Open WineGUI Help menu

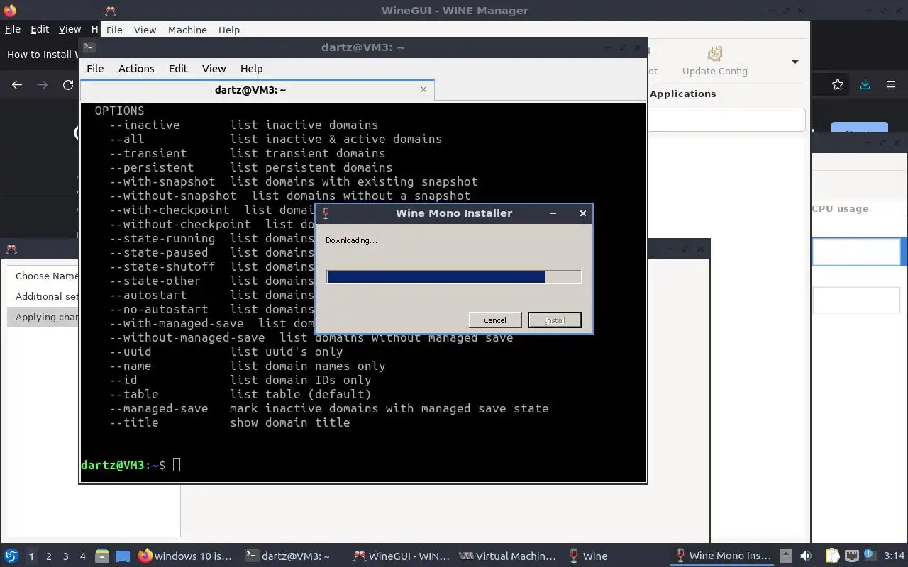click(229, 30)
